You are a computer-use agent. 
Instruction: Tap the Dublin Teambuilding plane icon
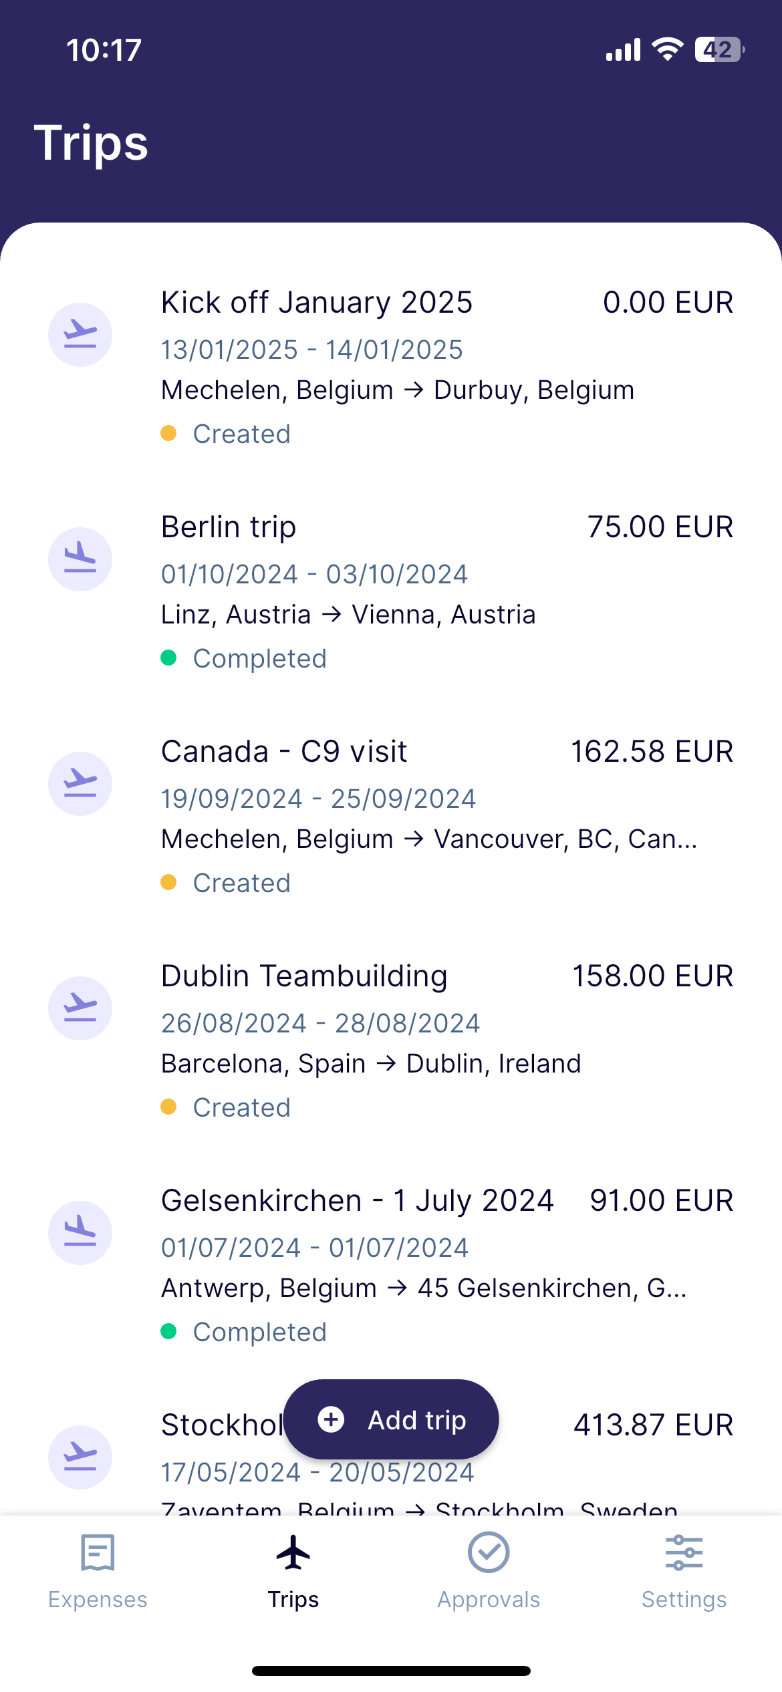(x=80, y=1008)
